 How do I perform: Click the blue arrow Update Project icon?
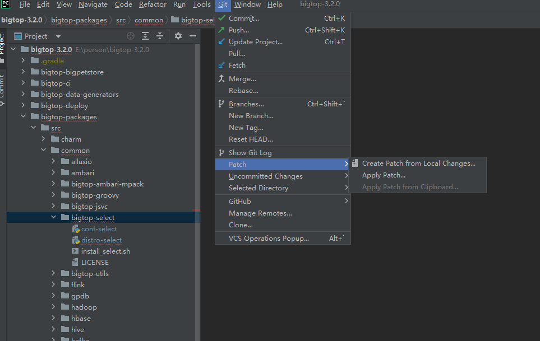222,41
